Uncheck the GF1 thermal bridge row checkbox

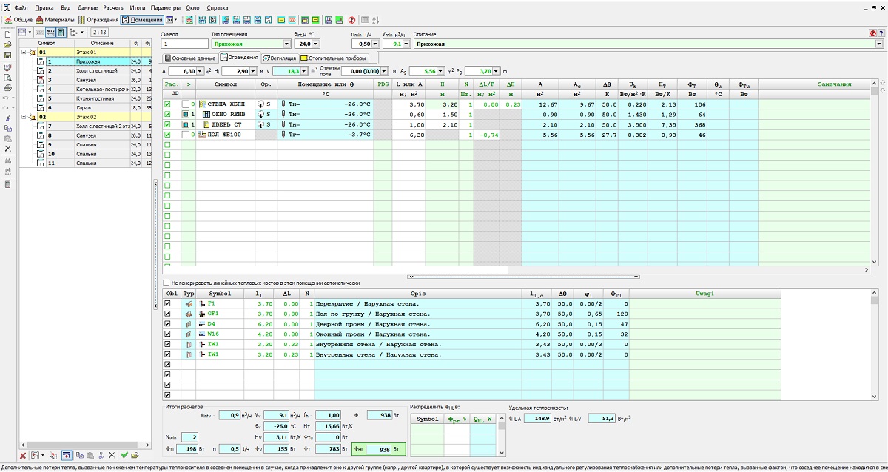click(167, 314)
